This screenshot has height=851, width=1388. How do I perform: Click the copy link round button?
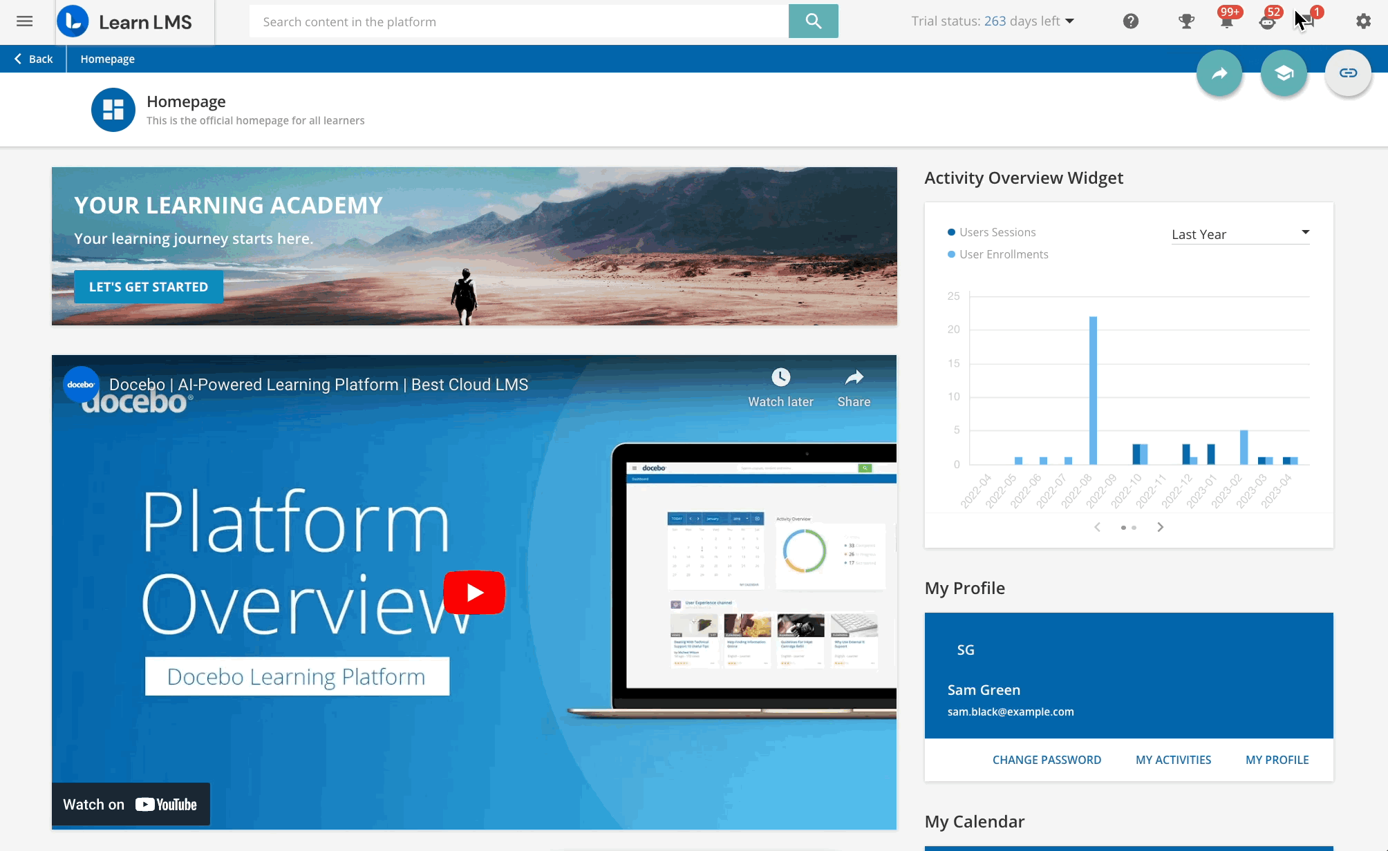[1348, 73]
